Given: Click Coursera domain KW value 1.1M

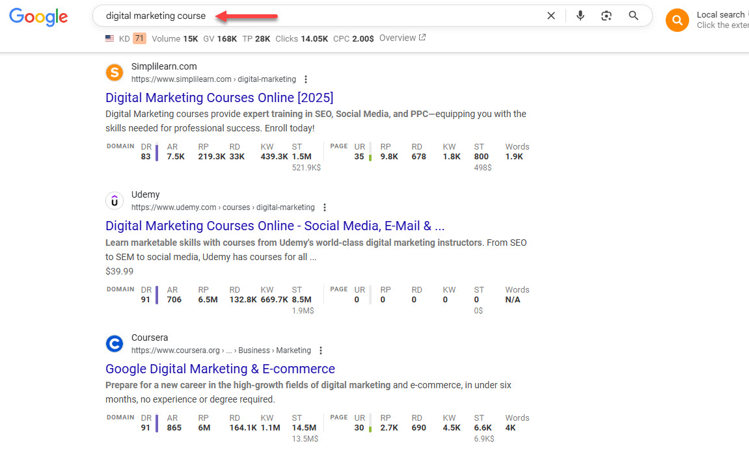Looking at the screenshot, I should point(270,428).
